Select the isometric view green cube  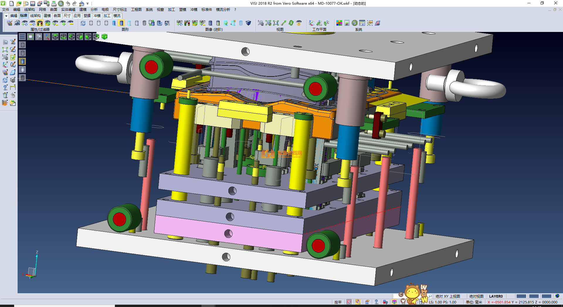[104, 37]
